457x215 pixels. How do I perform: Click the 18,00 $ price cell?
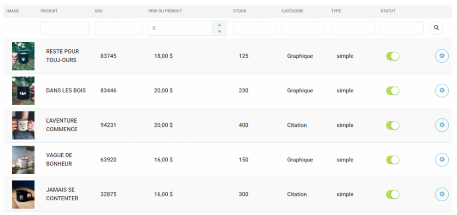click(164, 56)
